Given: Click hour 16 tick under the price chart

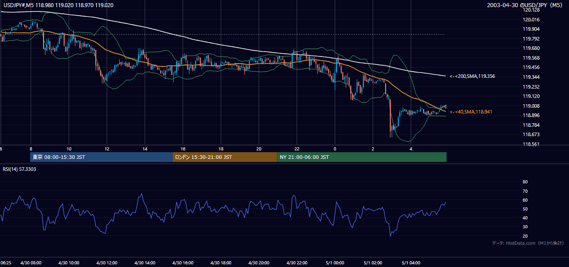Looking at the screenshot, I should point(183,149).
